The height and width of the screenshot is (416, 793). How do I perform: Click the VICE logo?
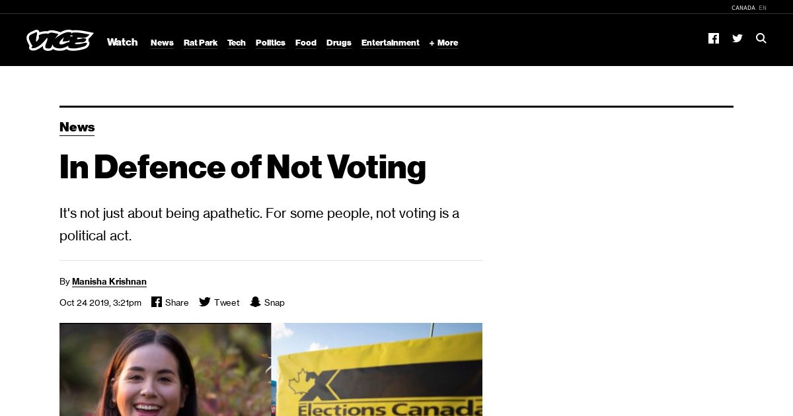coord(59,40)
